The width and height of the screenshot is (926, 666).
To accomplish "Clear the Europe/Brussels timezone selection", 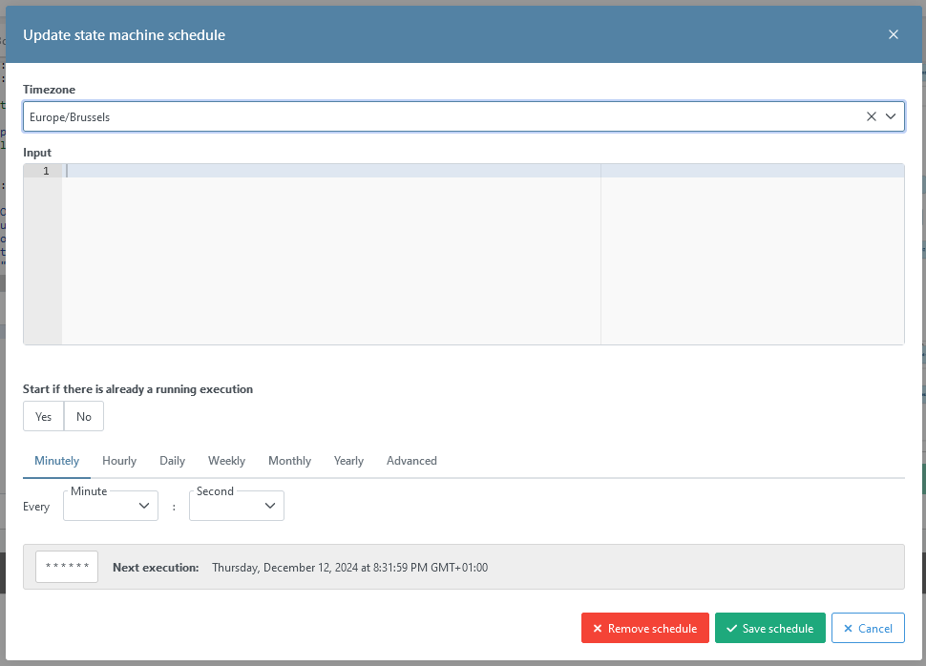I will click(x=871, y=116).
